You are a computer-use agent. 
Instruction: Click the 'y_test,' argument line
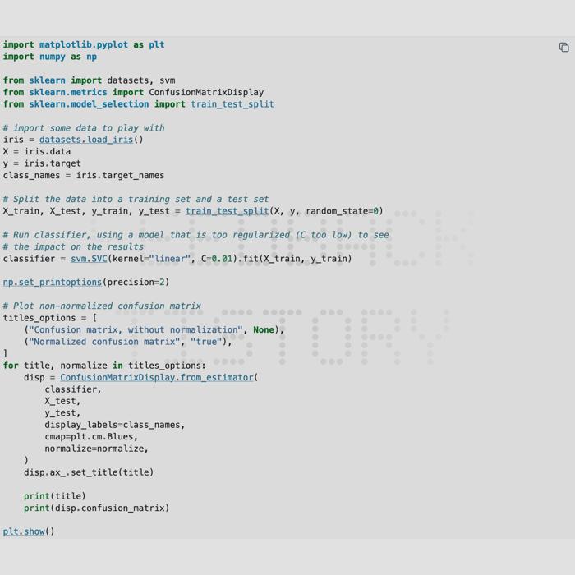(x=62, y=413)
